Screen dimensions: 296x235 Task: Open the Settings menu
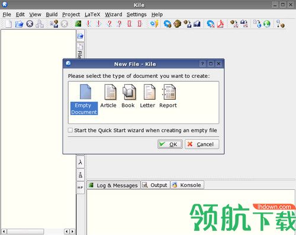pyautogui.click(x=137, y=14)
